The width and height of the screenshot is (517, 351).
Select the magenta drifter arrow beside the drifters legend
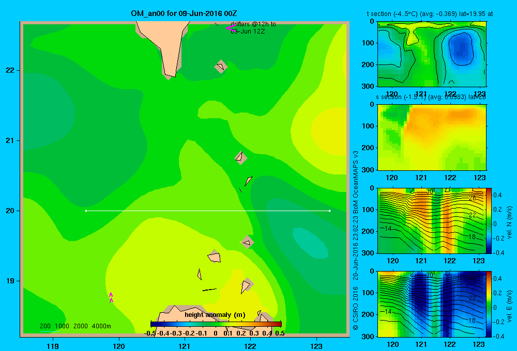(x=231, y=28)
